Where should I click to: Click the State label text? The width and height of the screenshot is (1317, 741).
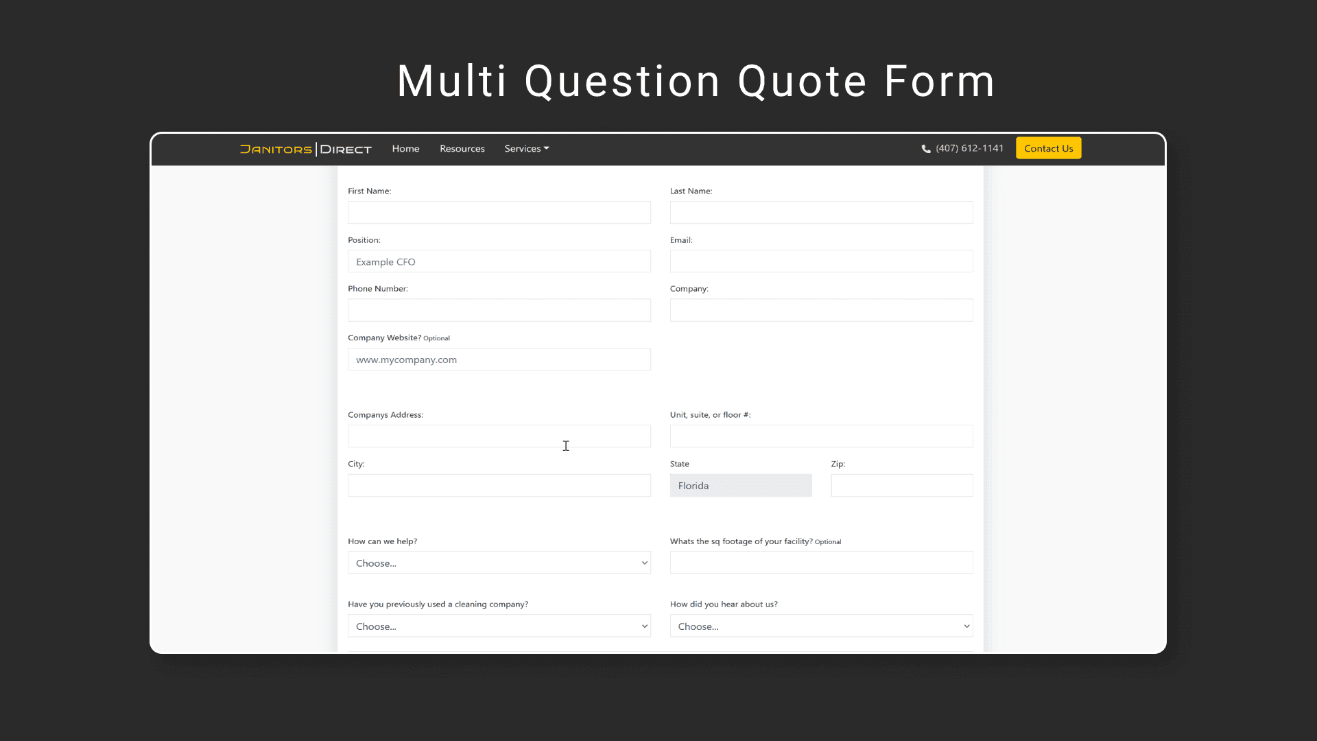click(x=679, y=464)
